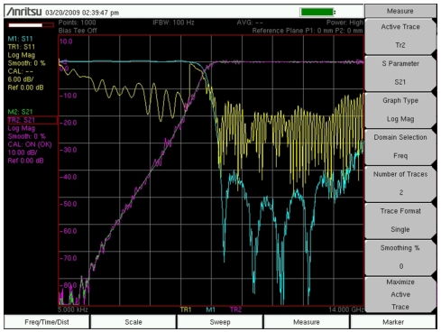The width and height of the screenshot is (441, 332).
Task: Select Number of Traces softkey
Action: coord(400,183)
